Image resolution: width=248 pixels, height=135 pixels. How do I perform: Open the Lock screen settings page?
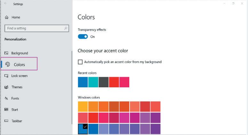point(19,76)
